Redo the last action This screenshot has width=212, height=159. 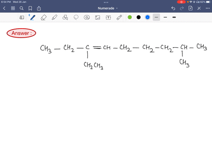tap(182, 8)
